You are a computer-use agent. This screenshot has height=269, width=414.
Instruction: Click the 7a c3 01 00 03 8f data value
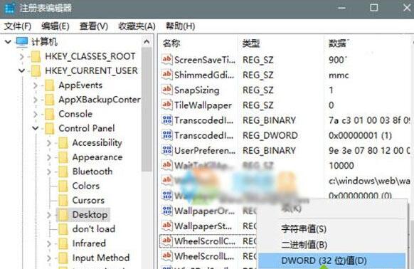[x=369, y=120]
